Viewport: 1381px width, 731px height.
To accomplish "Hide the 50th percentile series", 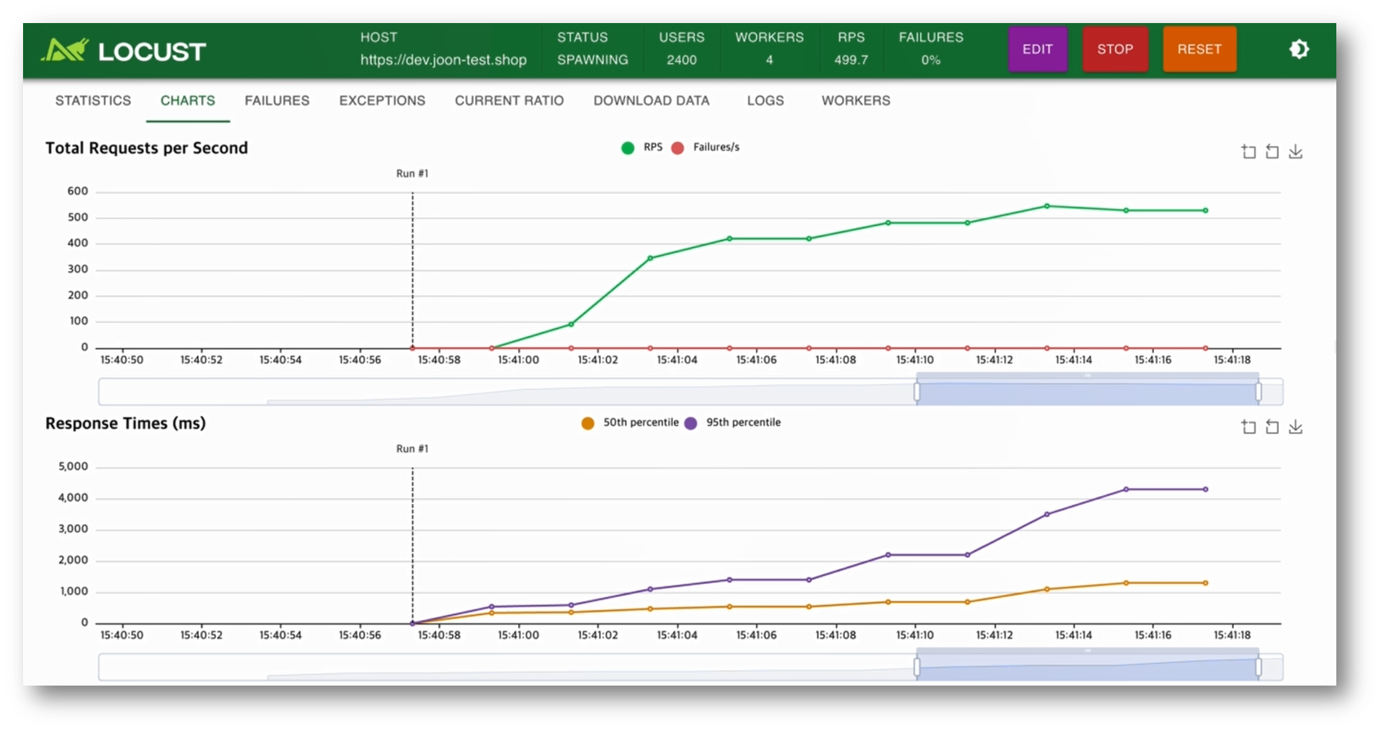I will pyautogui.click(x=630, y=422).
